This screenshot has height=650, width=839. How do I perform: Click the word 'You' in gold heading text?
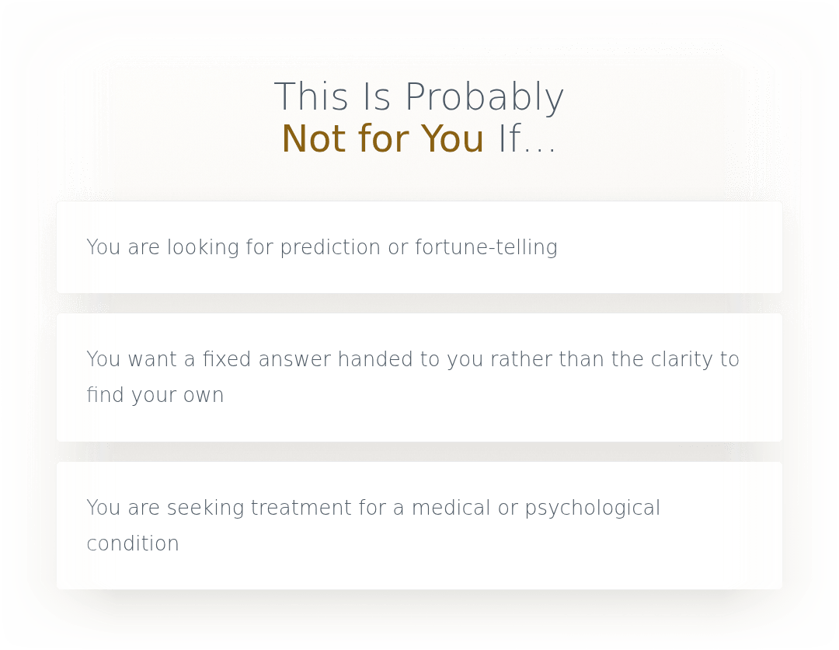(x=452, y=139)
